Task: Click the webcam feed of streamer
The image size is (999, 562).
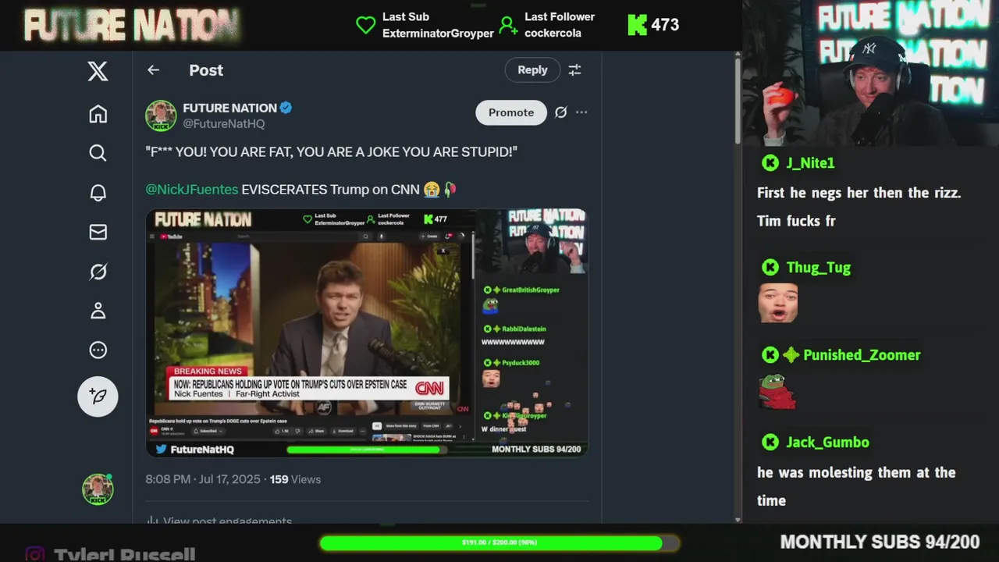Action: tap(870, 73)
